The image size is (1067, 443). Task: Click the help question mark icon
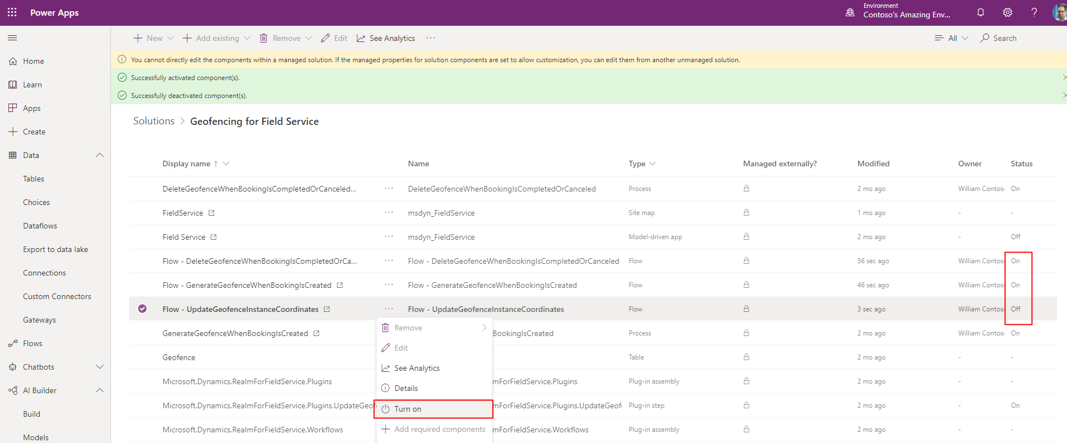pos(1034,12)
